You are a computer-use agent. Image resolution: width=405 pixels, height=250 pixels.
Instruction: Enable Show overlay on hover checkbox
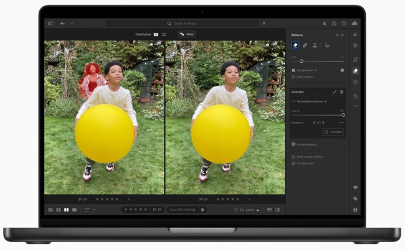click(x=293, y=157)
